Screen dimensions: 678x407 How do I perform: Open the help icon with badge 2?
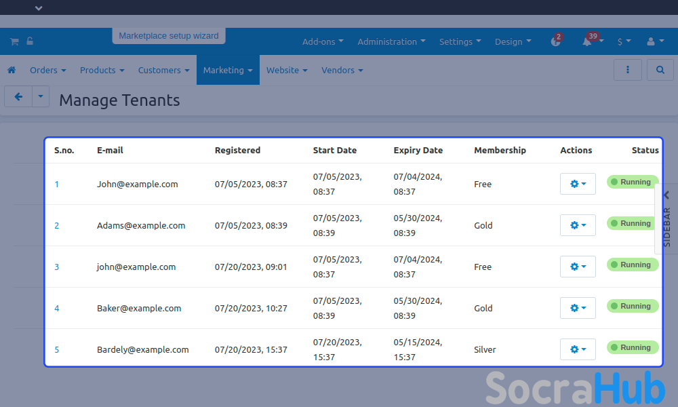coord(556,41)
